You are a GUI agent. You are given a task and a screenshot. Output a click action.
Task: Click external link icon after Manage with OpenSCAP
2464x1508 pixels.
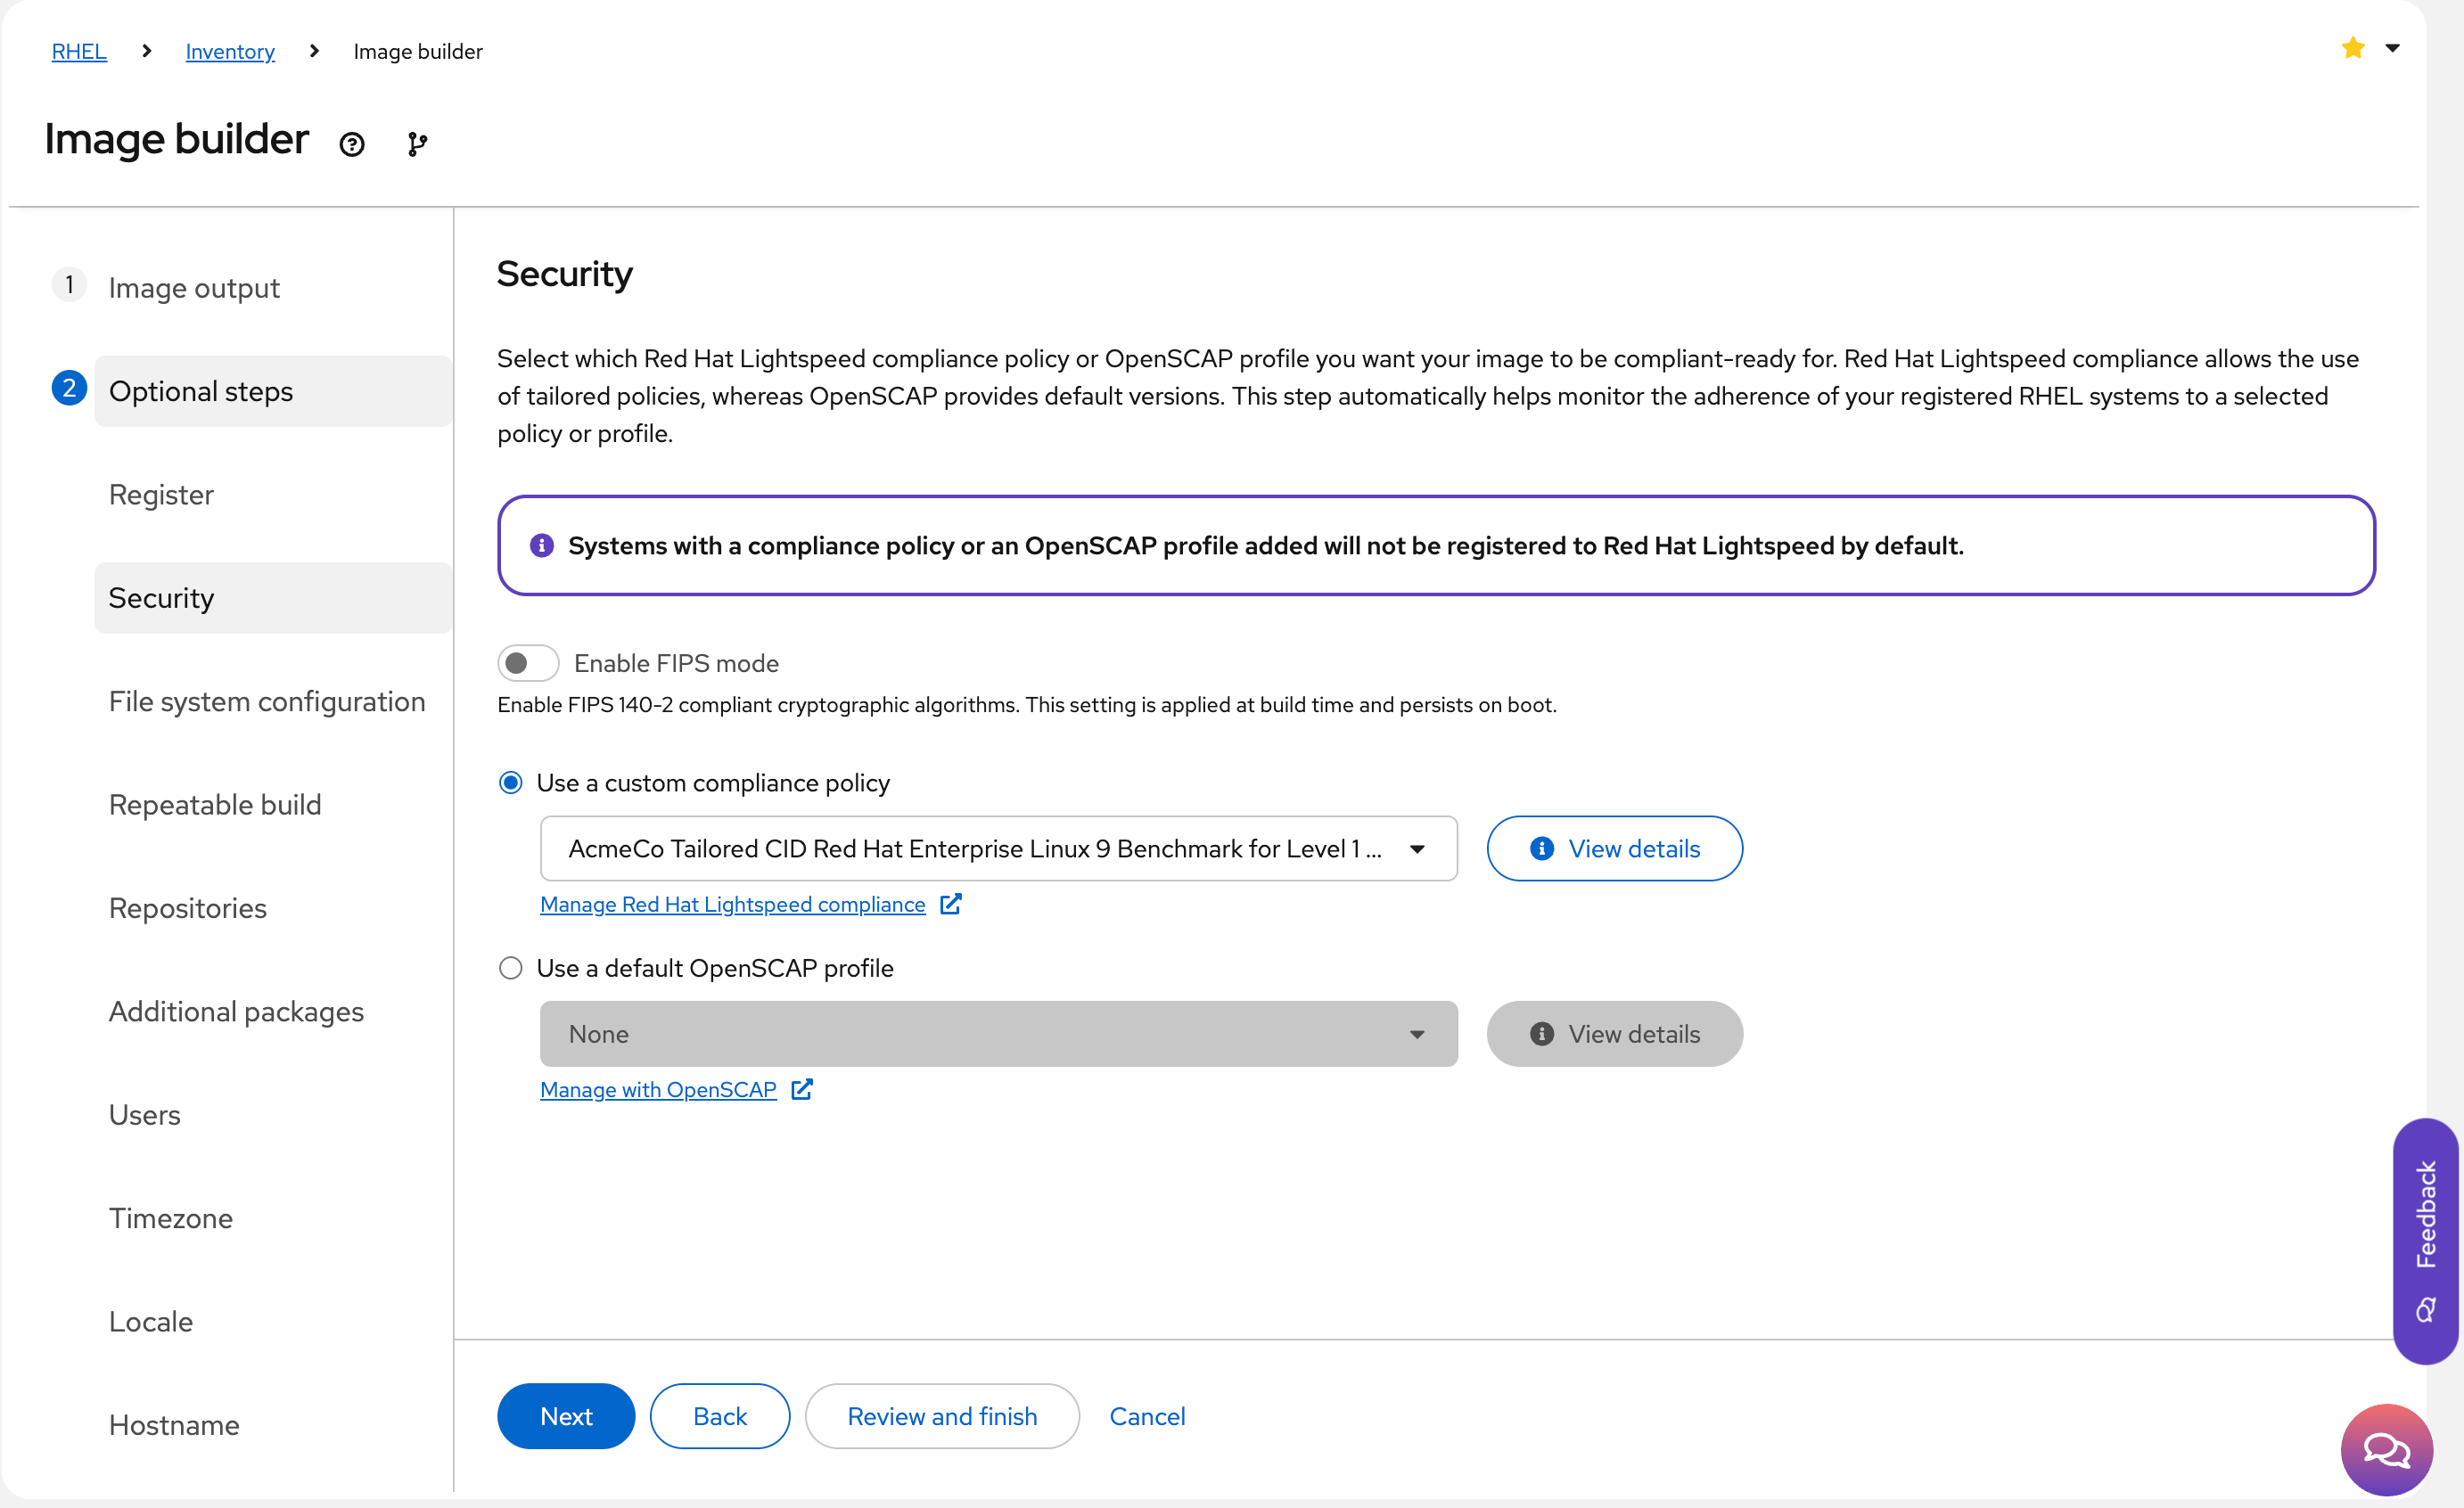point(802,1089)
